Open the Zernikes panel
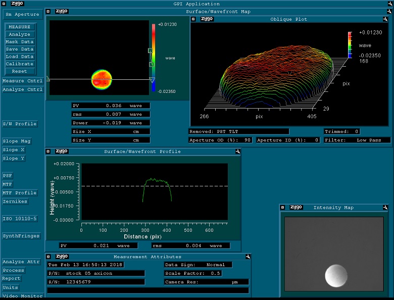This screenshot has width=394, height=300. pyautogui.click(x=15, y=202)
